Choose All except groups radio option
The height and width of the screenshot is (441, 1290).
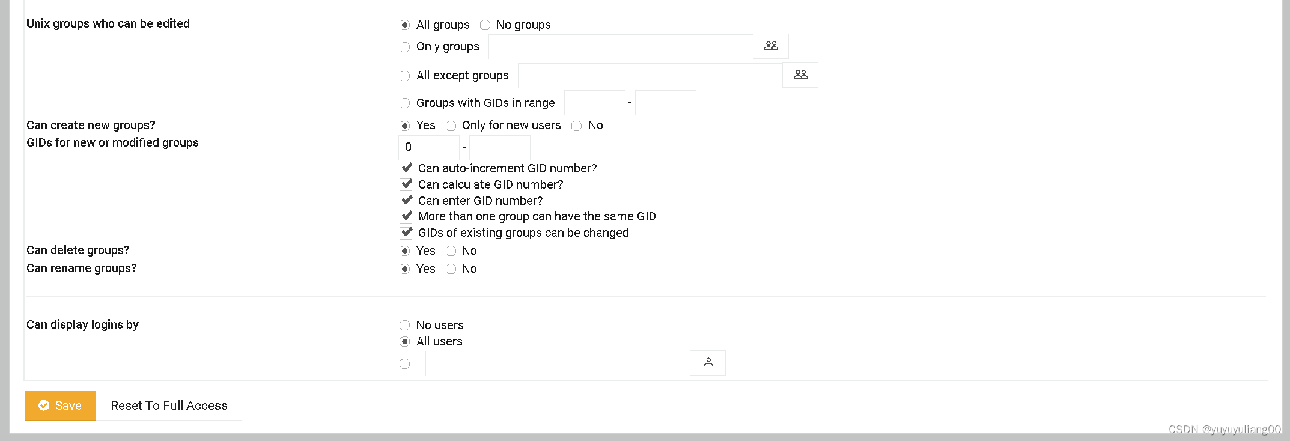pos(405,76)
